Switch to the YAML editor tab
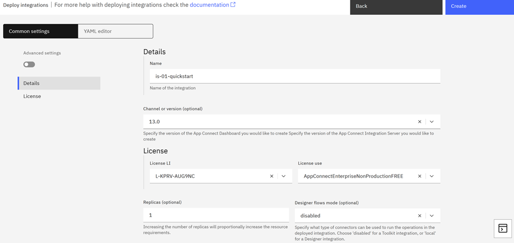Image resolution: width=514 pixels, height=243 pixels. click(115, 31)
